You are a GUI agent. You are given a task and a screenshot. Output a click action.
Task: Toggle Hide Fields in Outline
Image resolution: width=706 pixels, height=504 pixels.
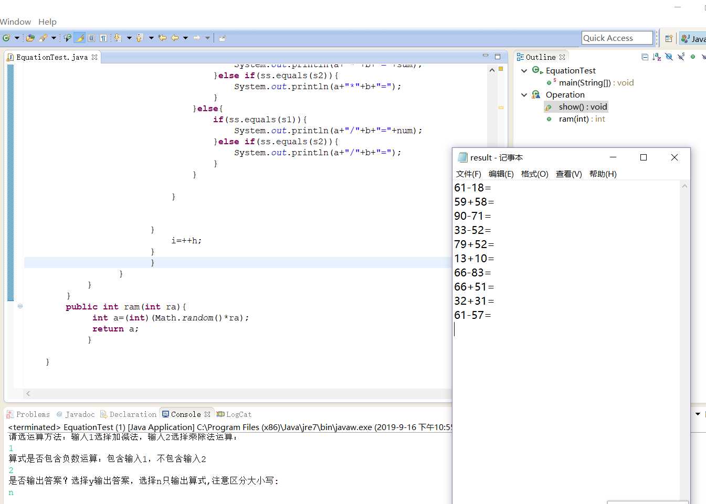[669, 57]
